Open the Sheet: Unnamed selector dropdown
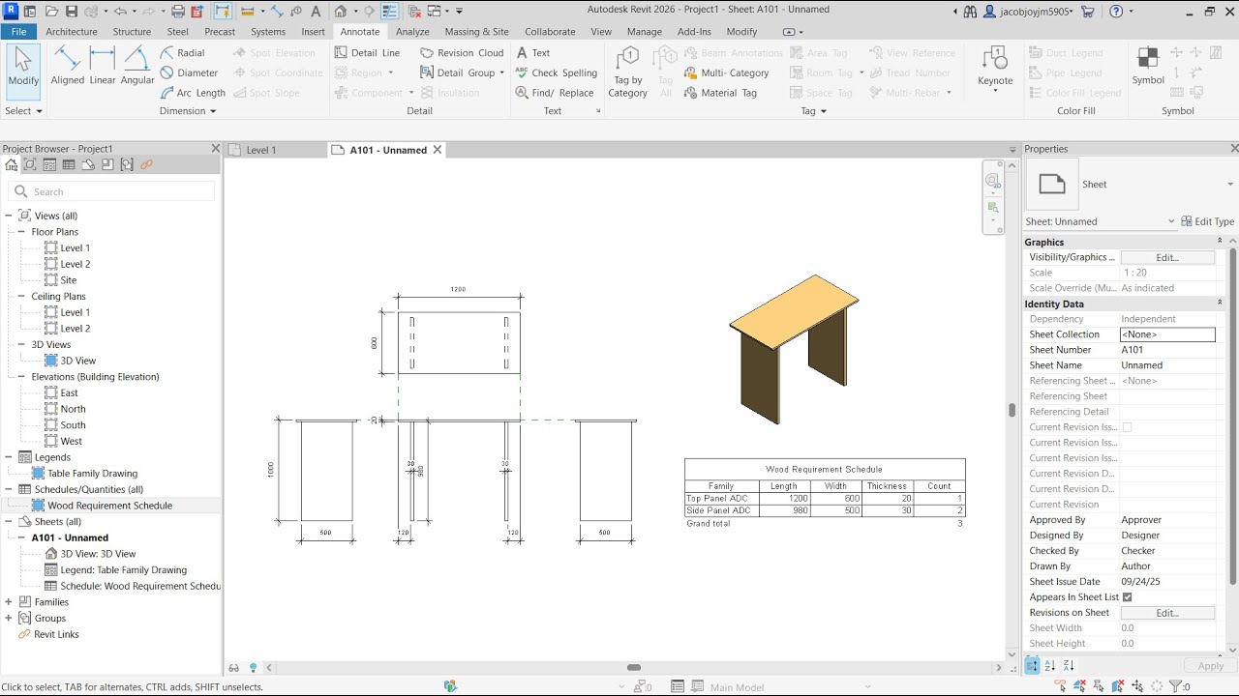This screenshot has height=696, width=1239. [x=1171, y=221]
